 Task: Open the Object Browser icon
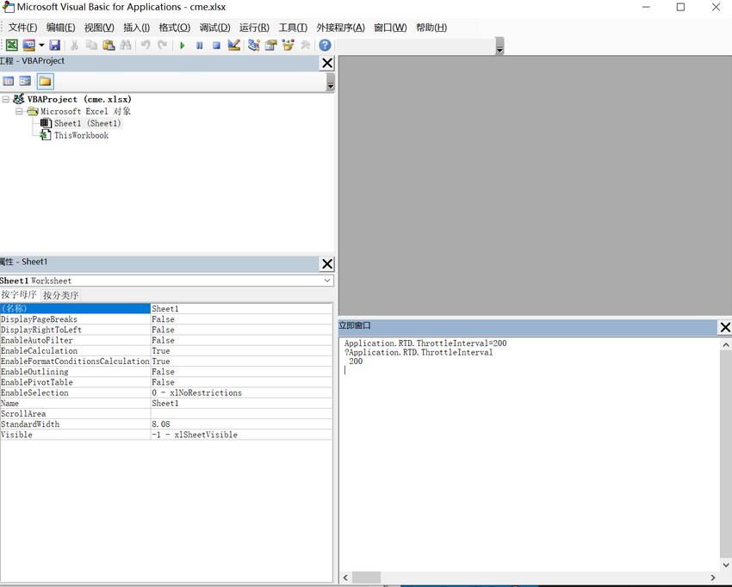point(288,46)
